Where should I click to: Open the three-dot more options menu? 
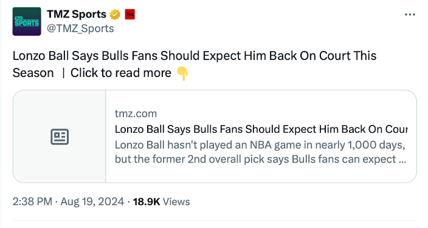point(410,15)
